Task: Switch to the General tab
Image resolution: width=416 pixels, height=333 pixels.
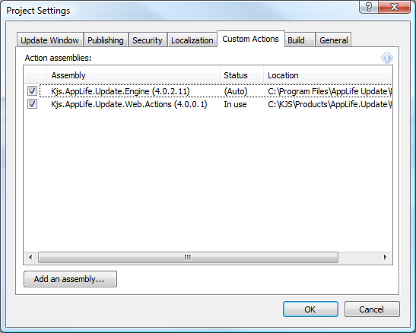Action: pos(334,40)
